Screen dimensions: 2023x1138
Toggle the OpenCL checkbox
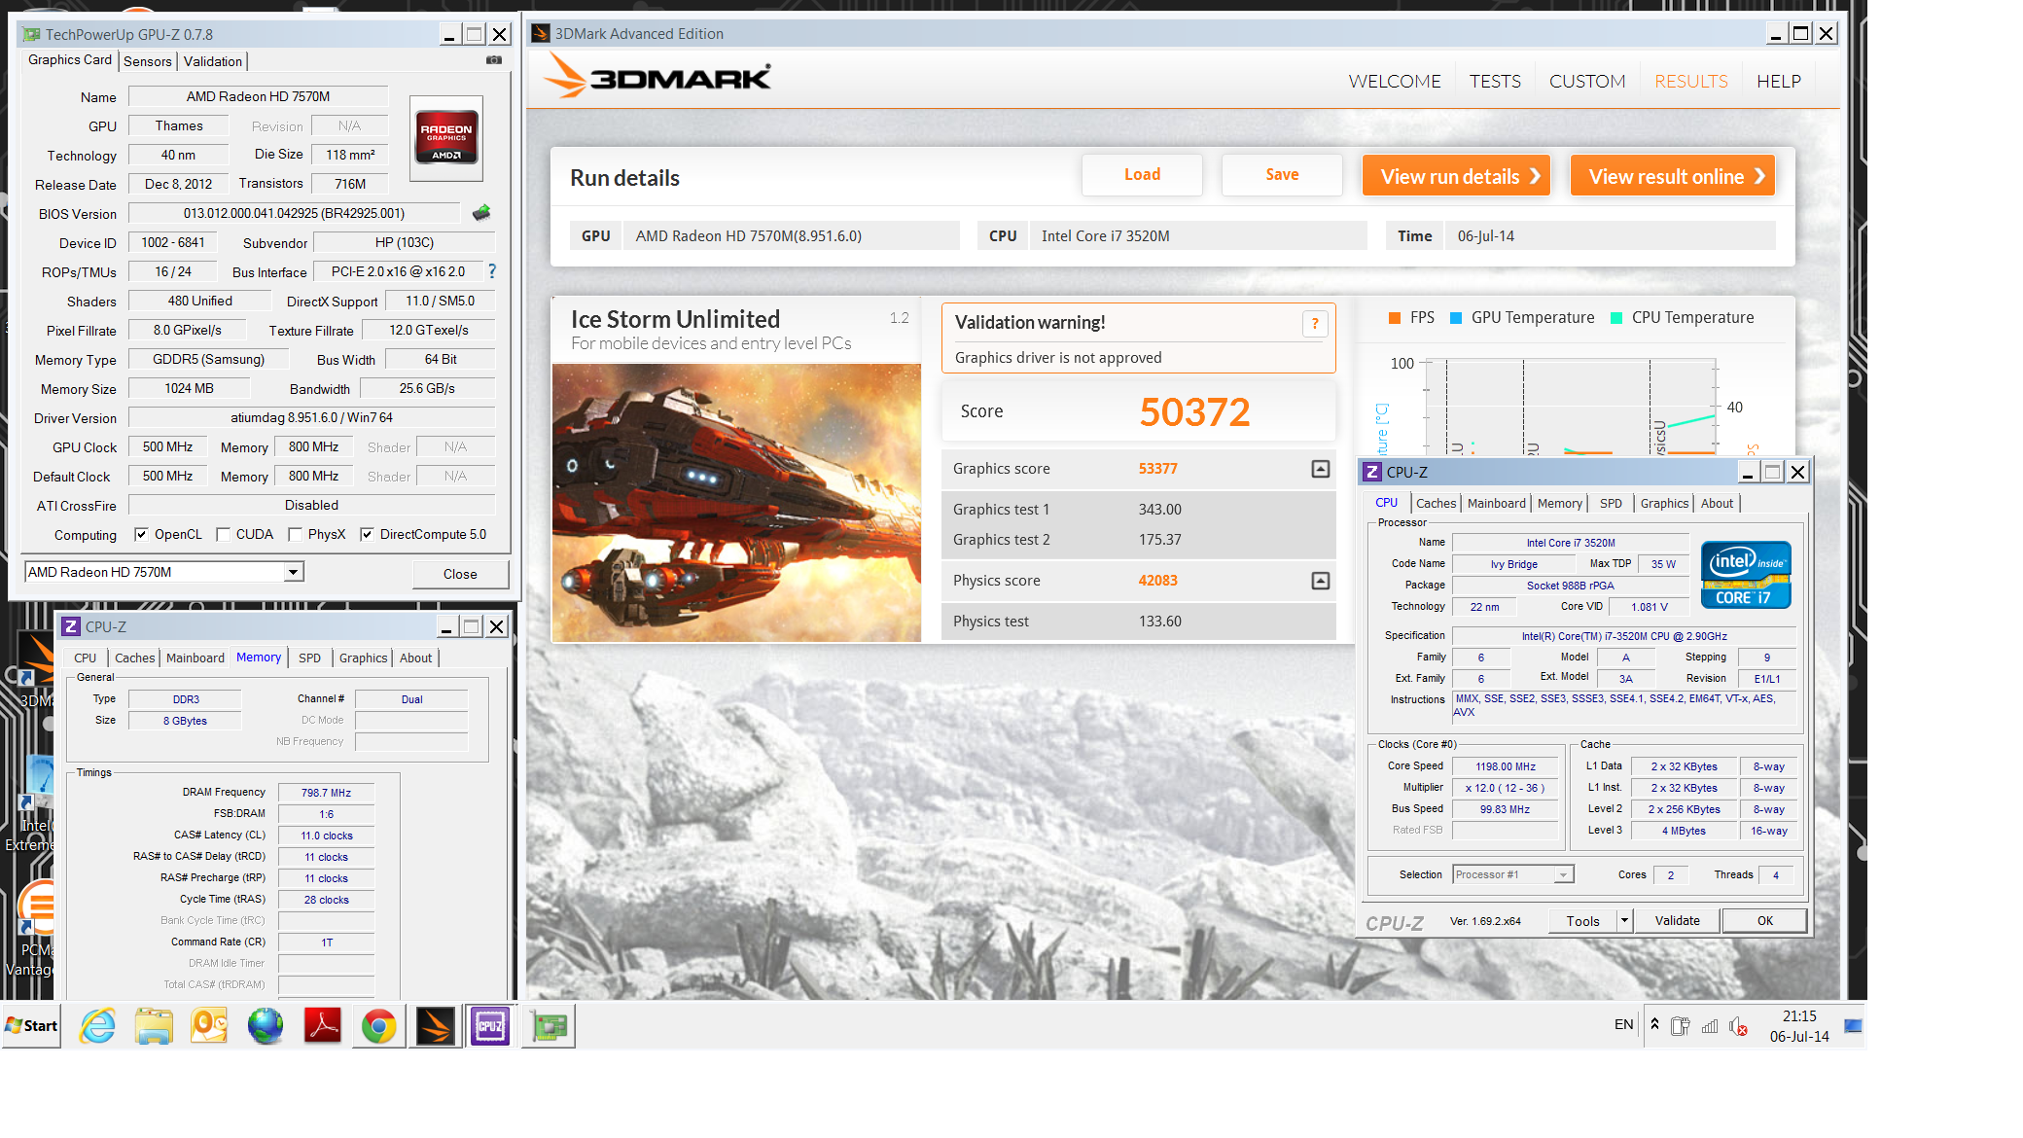[x=141, y=534]
